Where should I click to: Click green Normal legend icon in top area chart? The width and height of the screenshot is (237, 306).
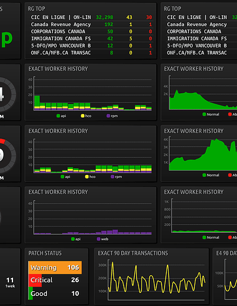pos(204,114)
